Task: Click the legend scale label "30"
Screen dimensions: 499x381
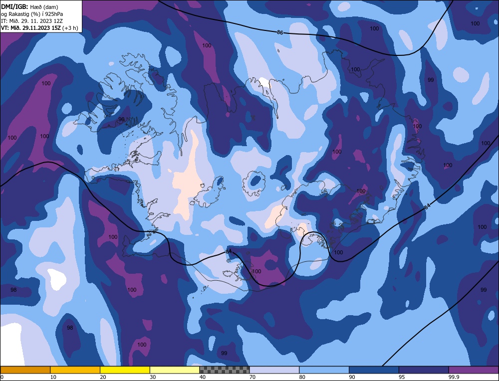Action: [153, 377]
